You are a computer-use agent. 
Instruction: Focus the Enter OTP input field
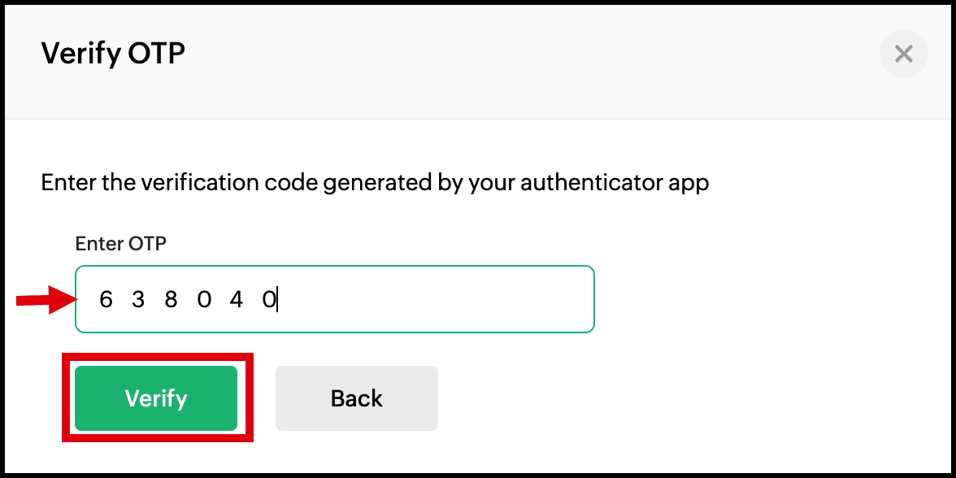pyautogui.click(x=335, y=299)
